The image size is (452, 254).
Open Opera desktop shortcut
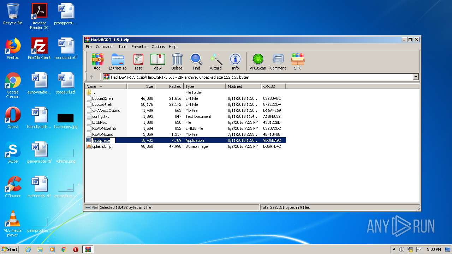tap(13, 118)
